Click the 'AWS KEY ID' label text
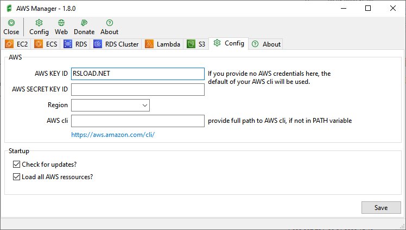The width and height of the screenshot is (406, 230). coord(51,74)
